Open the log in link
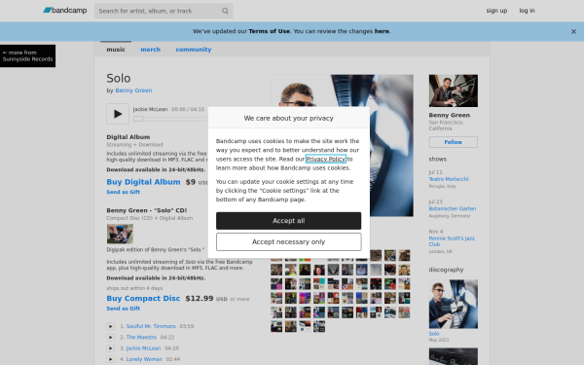The width and height of the screenshot is (584, 365). [527, 11]
